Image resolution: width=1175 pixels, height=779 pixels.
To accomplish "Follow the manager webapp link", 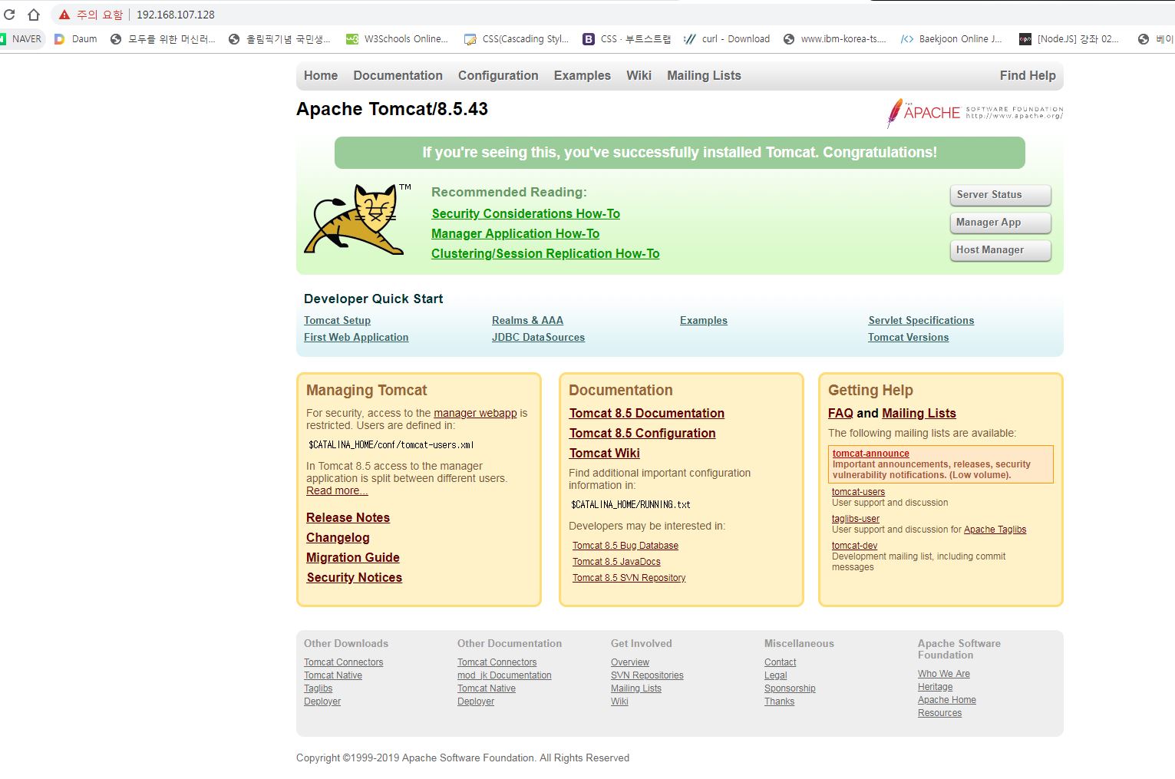I will [x=475, y=413].
